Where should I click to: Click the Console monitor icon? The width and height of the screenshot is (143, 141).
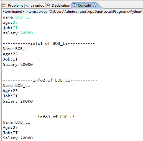[75, 5]
